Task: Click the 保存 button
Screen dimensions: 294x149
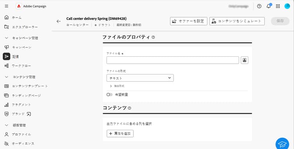Action: pyautogui.click(x=280, y=21)
